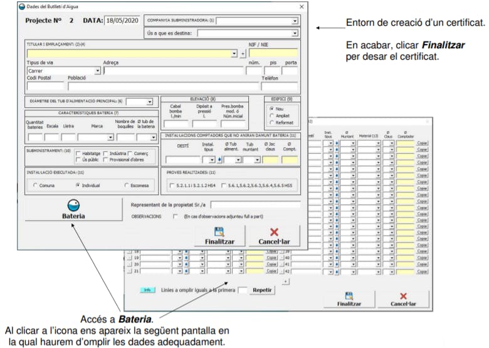Screen dimensions: 489x348
Task: Click the Població input field
Action: [x=164, y=86]
